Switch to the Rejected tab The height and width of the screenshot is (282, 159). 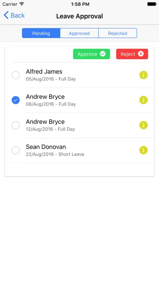pos(118,33)
